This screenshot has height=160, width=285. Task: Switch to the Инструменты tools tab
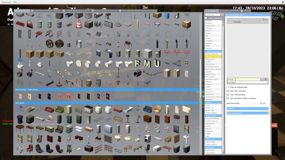(212, 11)
